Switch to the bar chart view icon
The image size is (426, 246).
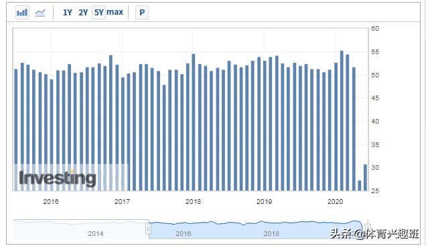click(22, 13)
